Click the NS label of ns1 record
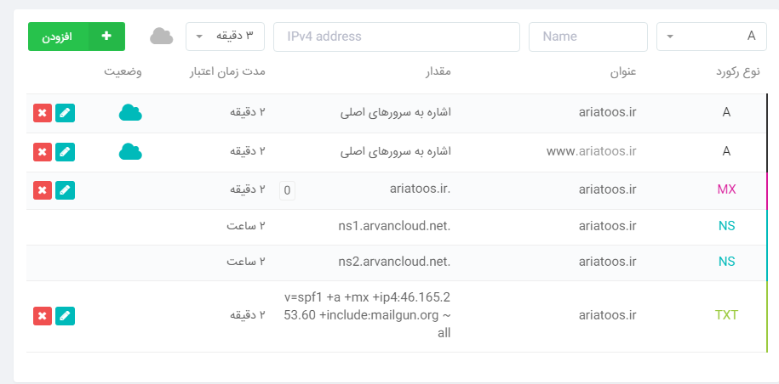Screen dimensions: 779x384 tap(726, 227)
